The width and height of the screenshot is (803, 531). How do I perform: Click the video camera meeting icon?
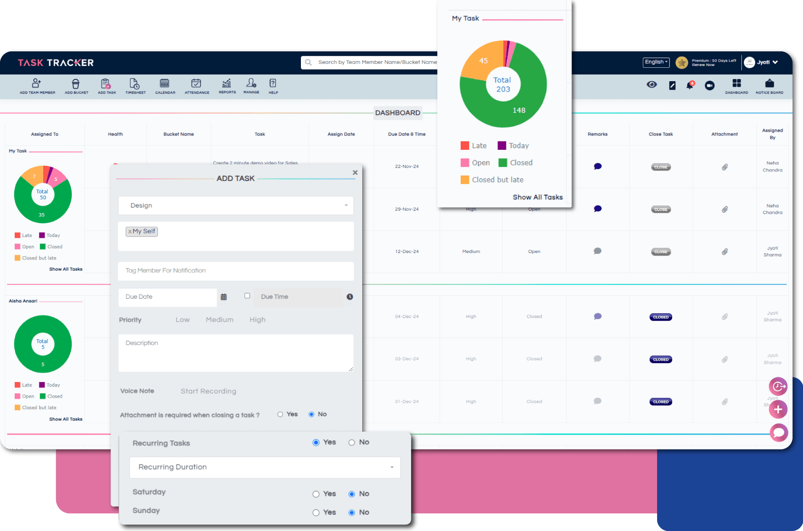click(710, 85)
